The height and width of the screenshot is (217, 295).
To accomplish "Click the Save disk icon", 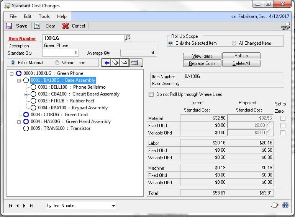I will (9, 26).
